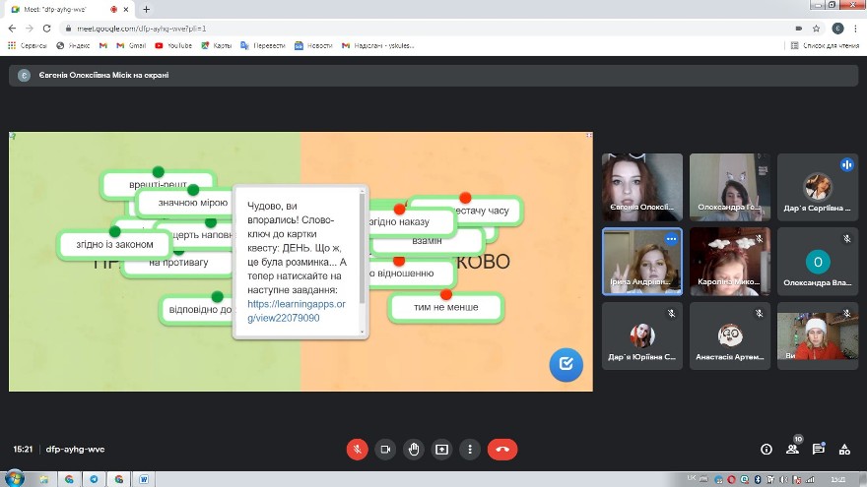
Task: Open Chrome profile avatar
Action: tap(837, 29)
